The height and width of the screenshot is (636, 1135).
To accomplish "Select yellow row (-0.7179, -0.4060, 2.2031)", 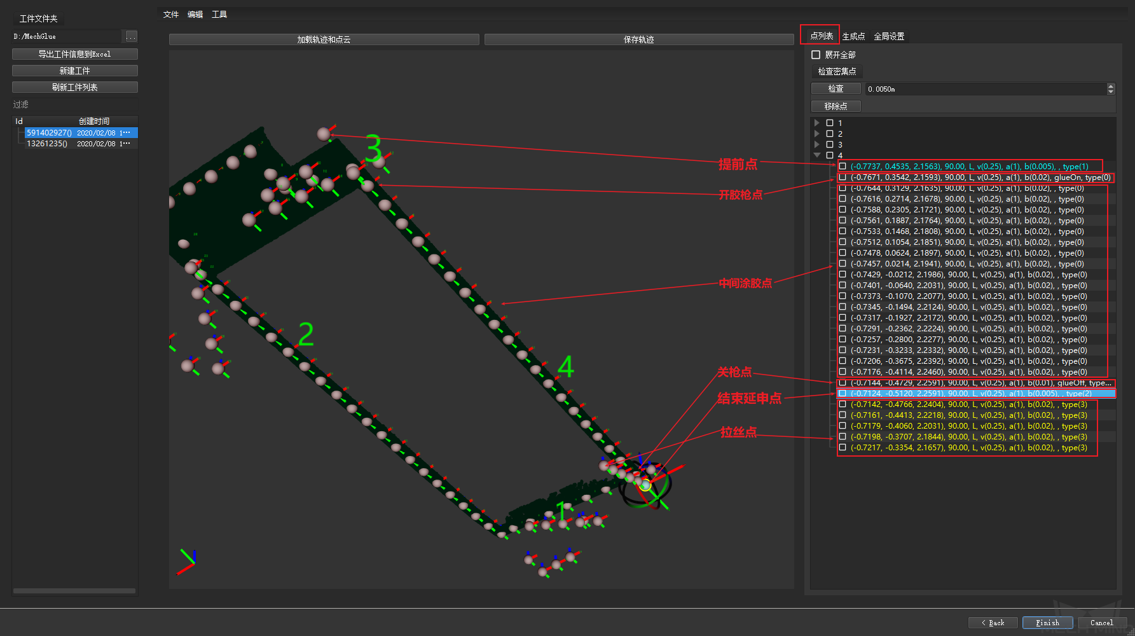I will click(968, 426).
